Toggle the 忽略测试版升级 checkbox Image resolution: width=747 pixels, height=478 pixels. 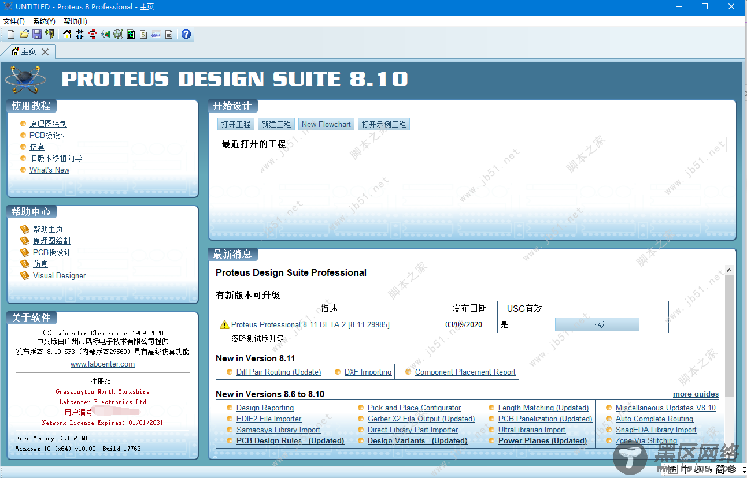click(x=224, y=339)
